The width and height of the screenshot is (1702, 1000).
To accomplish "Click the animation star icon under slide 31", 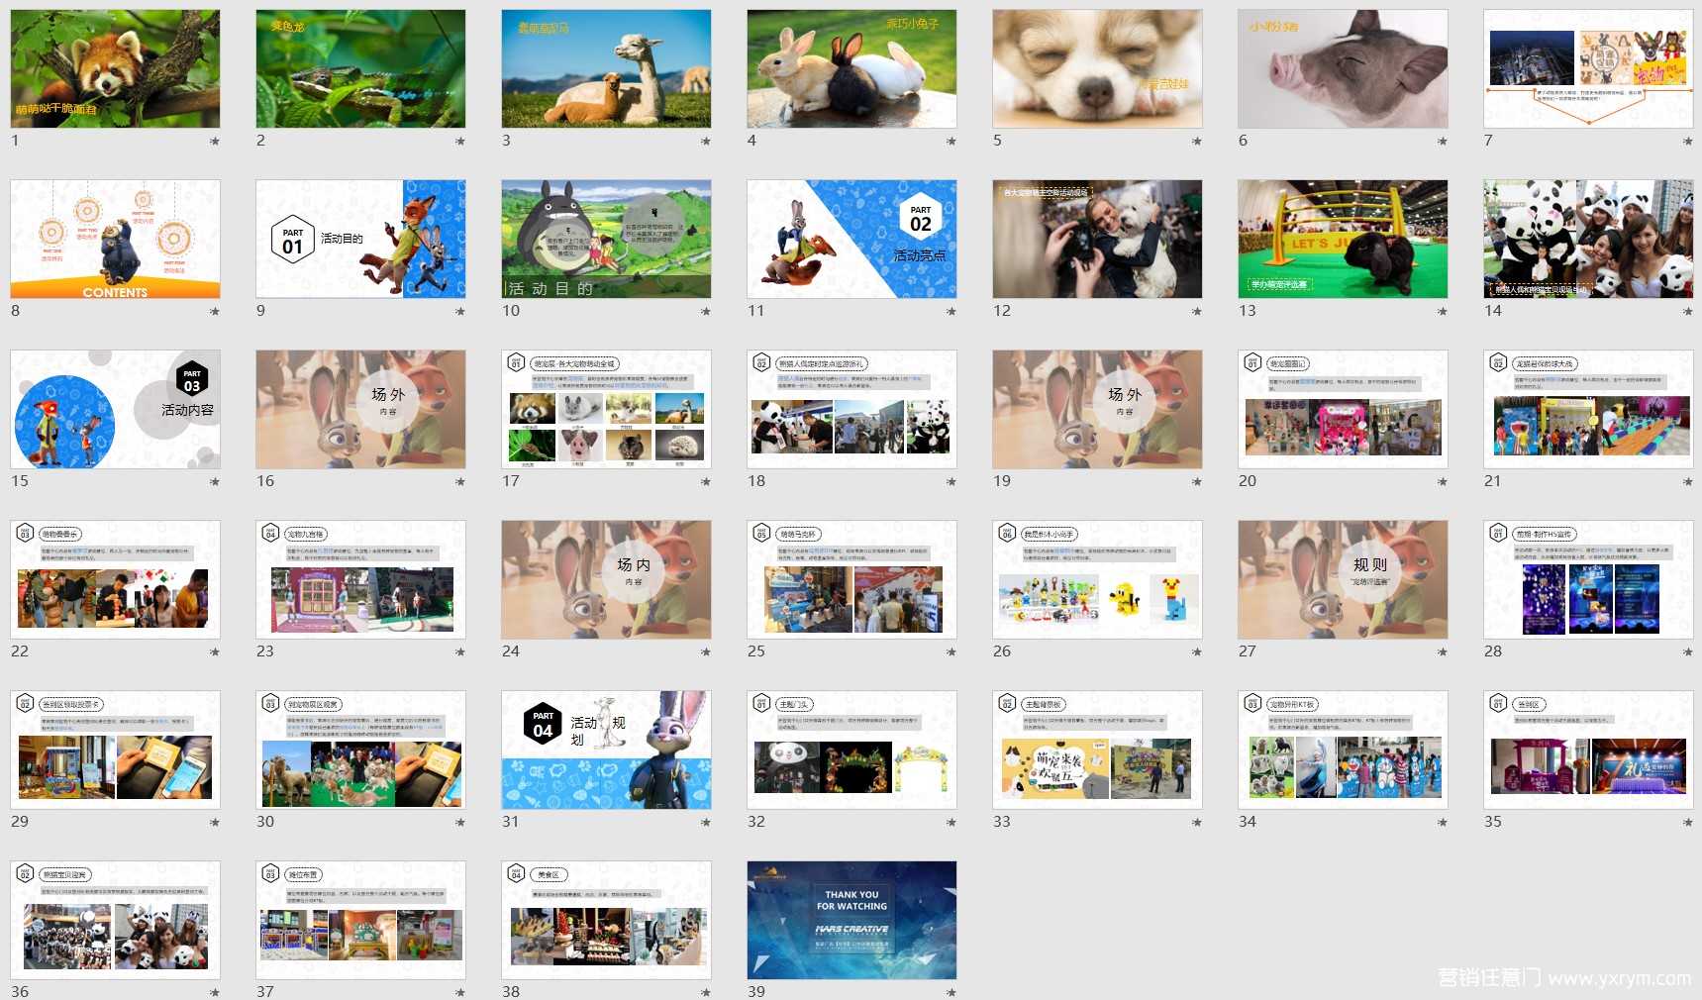I will point(706,823).
